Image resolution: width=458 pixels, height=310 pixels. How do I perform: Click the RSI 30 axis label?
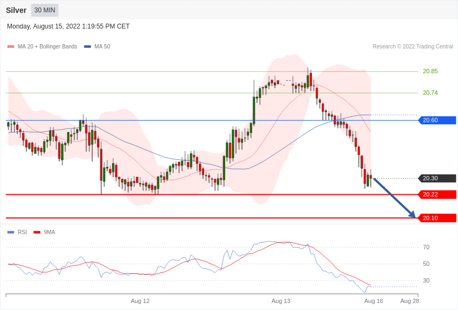(426, 280)
